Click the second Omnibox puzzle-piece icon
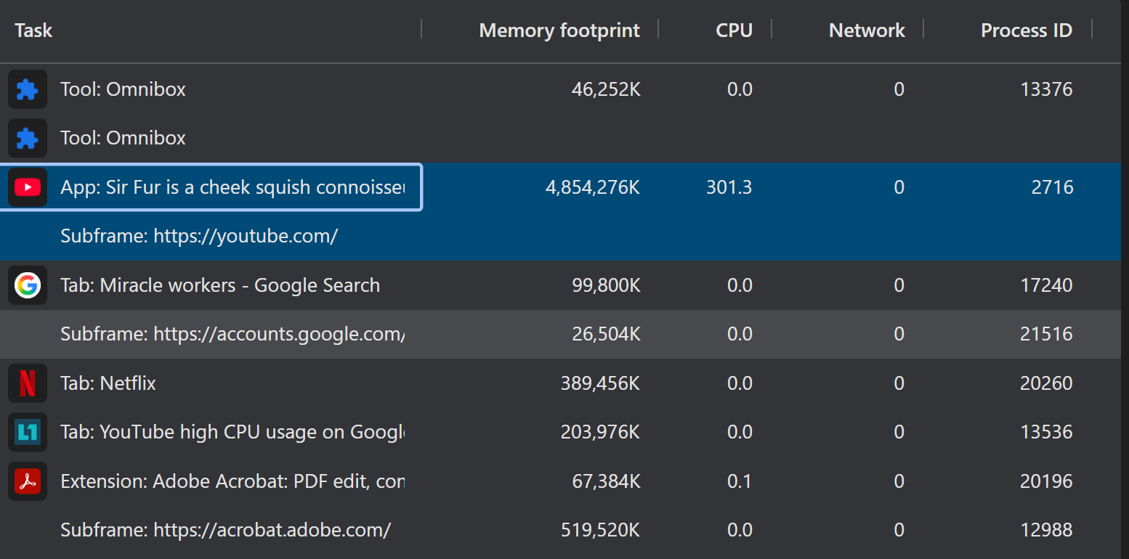Screen dimensions: 1129x559 coord(27,138)
